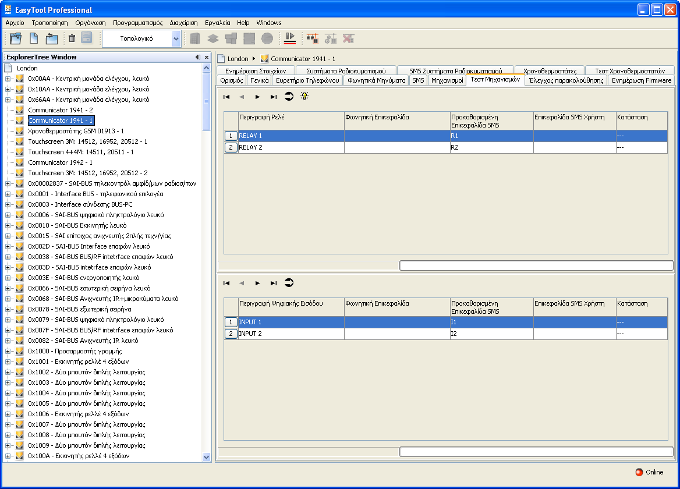Screen dimensions: 680x489
Task: Go to previous record in relay table
Action: [x=242, y=97]
